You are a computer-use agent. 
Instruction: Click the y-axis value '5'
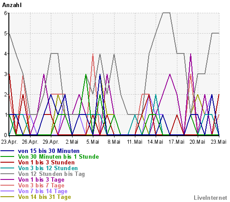(x=6, y=34)
